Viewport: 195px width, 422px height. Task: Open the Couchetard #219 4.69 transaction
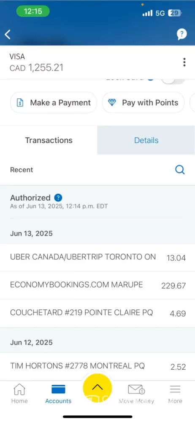click(97, 313)
